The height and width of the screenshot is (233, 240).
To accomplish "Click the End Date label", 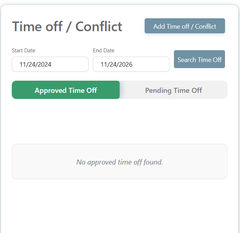I will (104, 51).
